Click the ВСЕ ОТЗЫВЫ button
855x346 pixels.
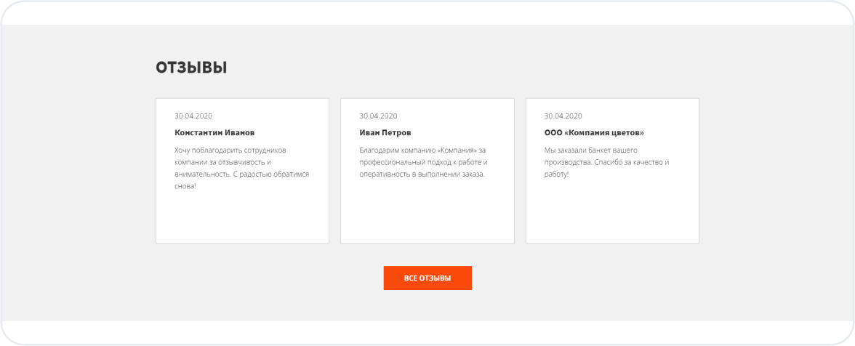[427, 278]
